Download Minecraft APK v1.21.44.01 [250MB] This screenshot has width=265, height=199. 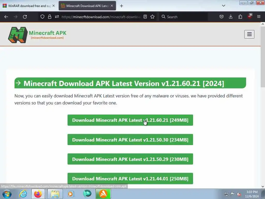point(130,179)
